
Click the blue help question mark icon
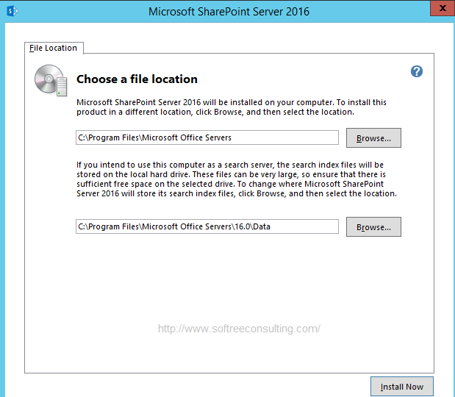[416, 71]
